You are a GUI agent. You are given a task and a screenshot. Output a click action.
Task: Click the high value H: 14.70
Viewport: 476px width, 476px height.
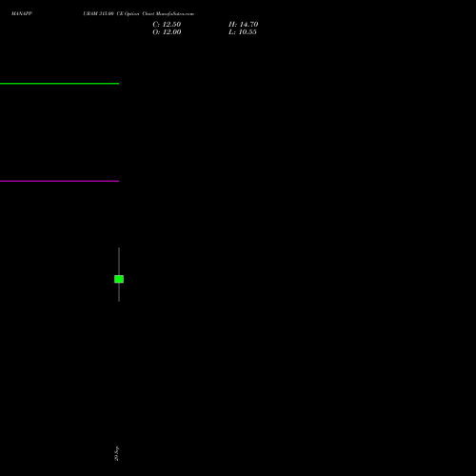[243, 25]
